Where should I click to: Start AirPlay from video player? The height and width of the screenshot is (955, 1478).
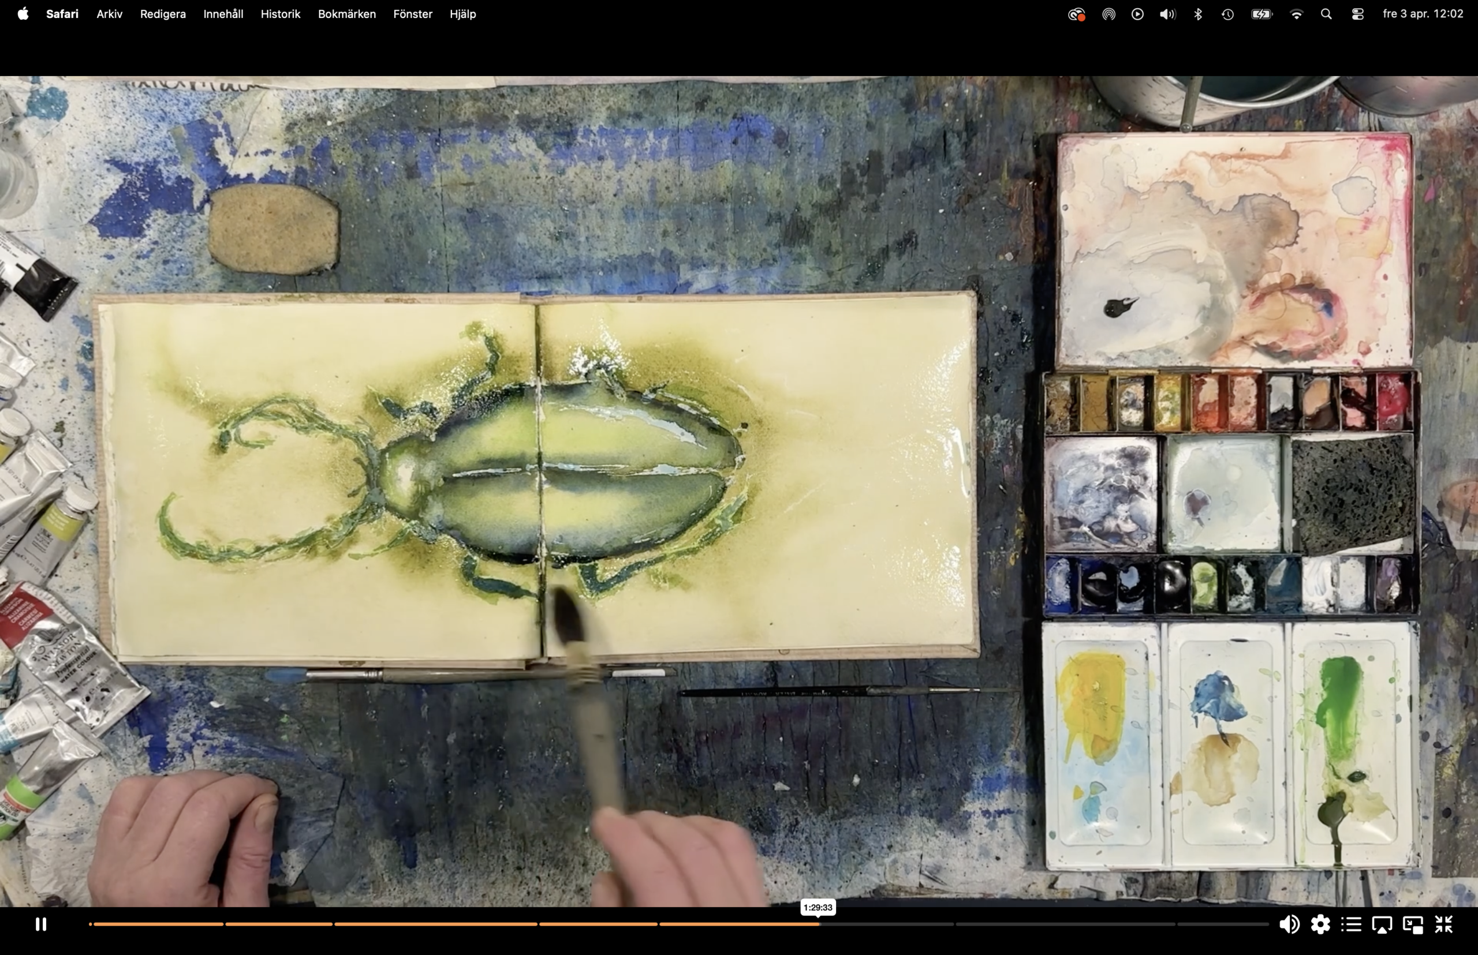(x=1382, y=924)
